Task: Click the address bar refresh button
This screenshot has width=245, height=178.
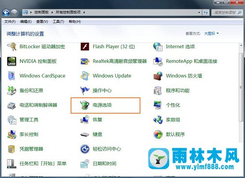Action: pos(206,12)
